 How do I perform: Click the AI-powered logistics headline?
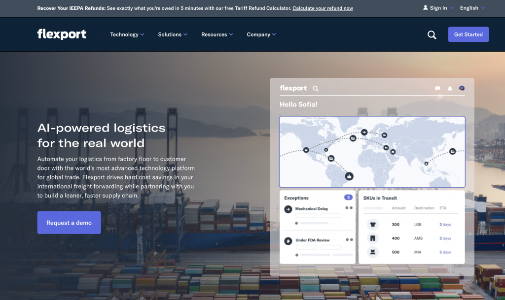[101, 135]
